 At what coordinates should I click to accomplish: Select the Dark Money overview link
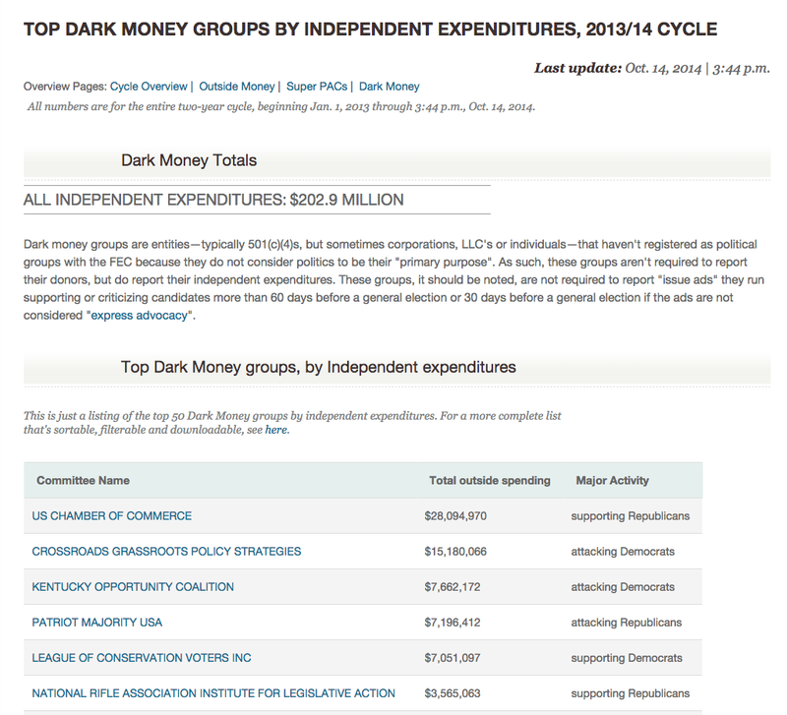pos(390,87)
